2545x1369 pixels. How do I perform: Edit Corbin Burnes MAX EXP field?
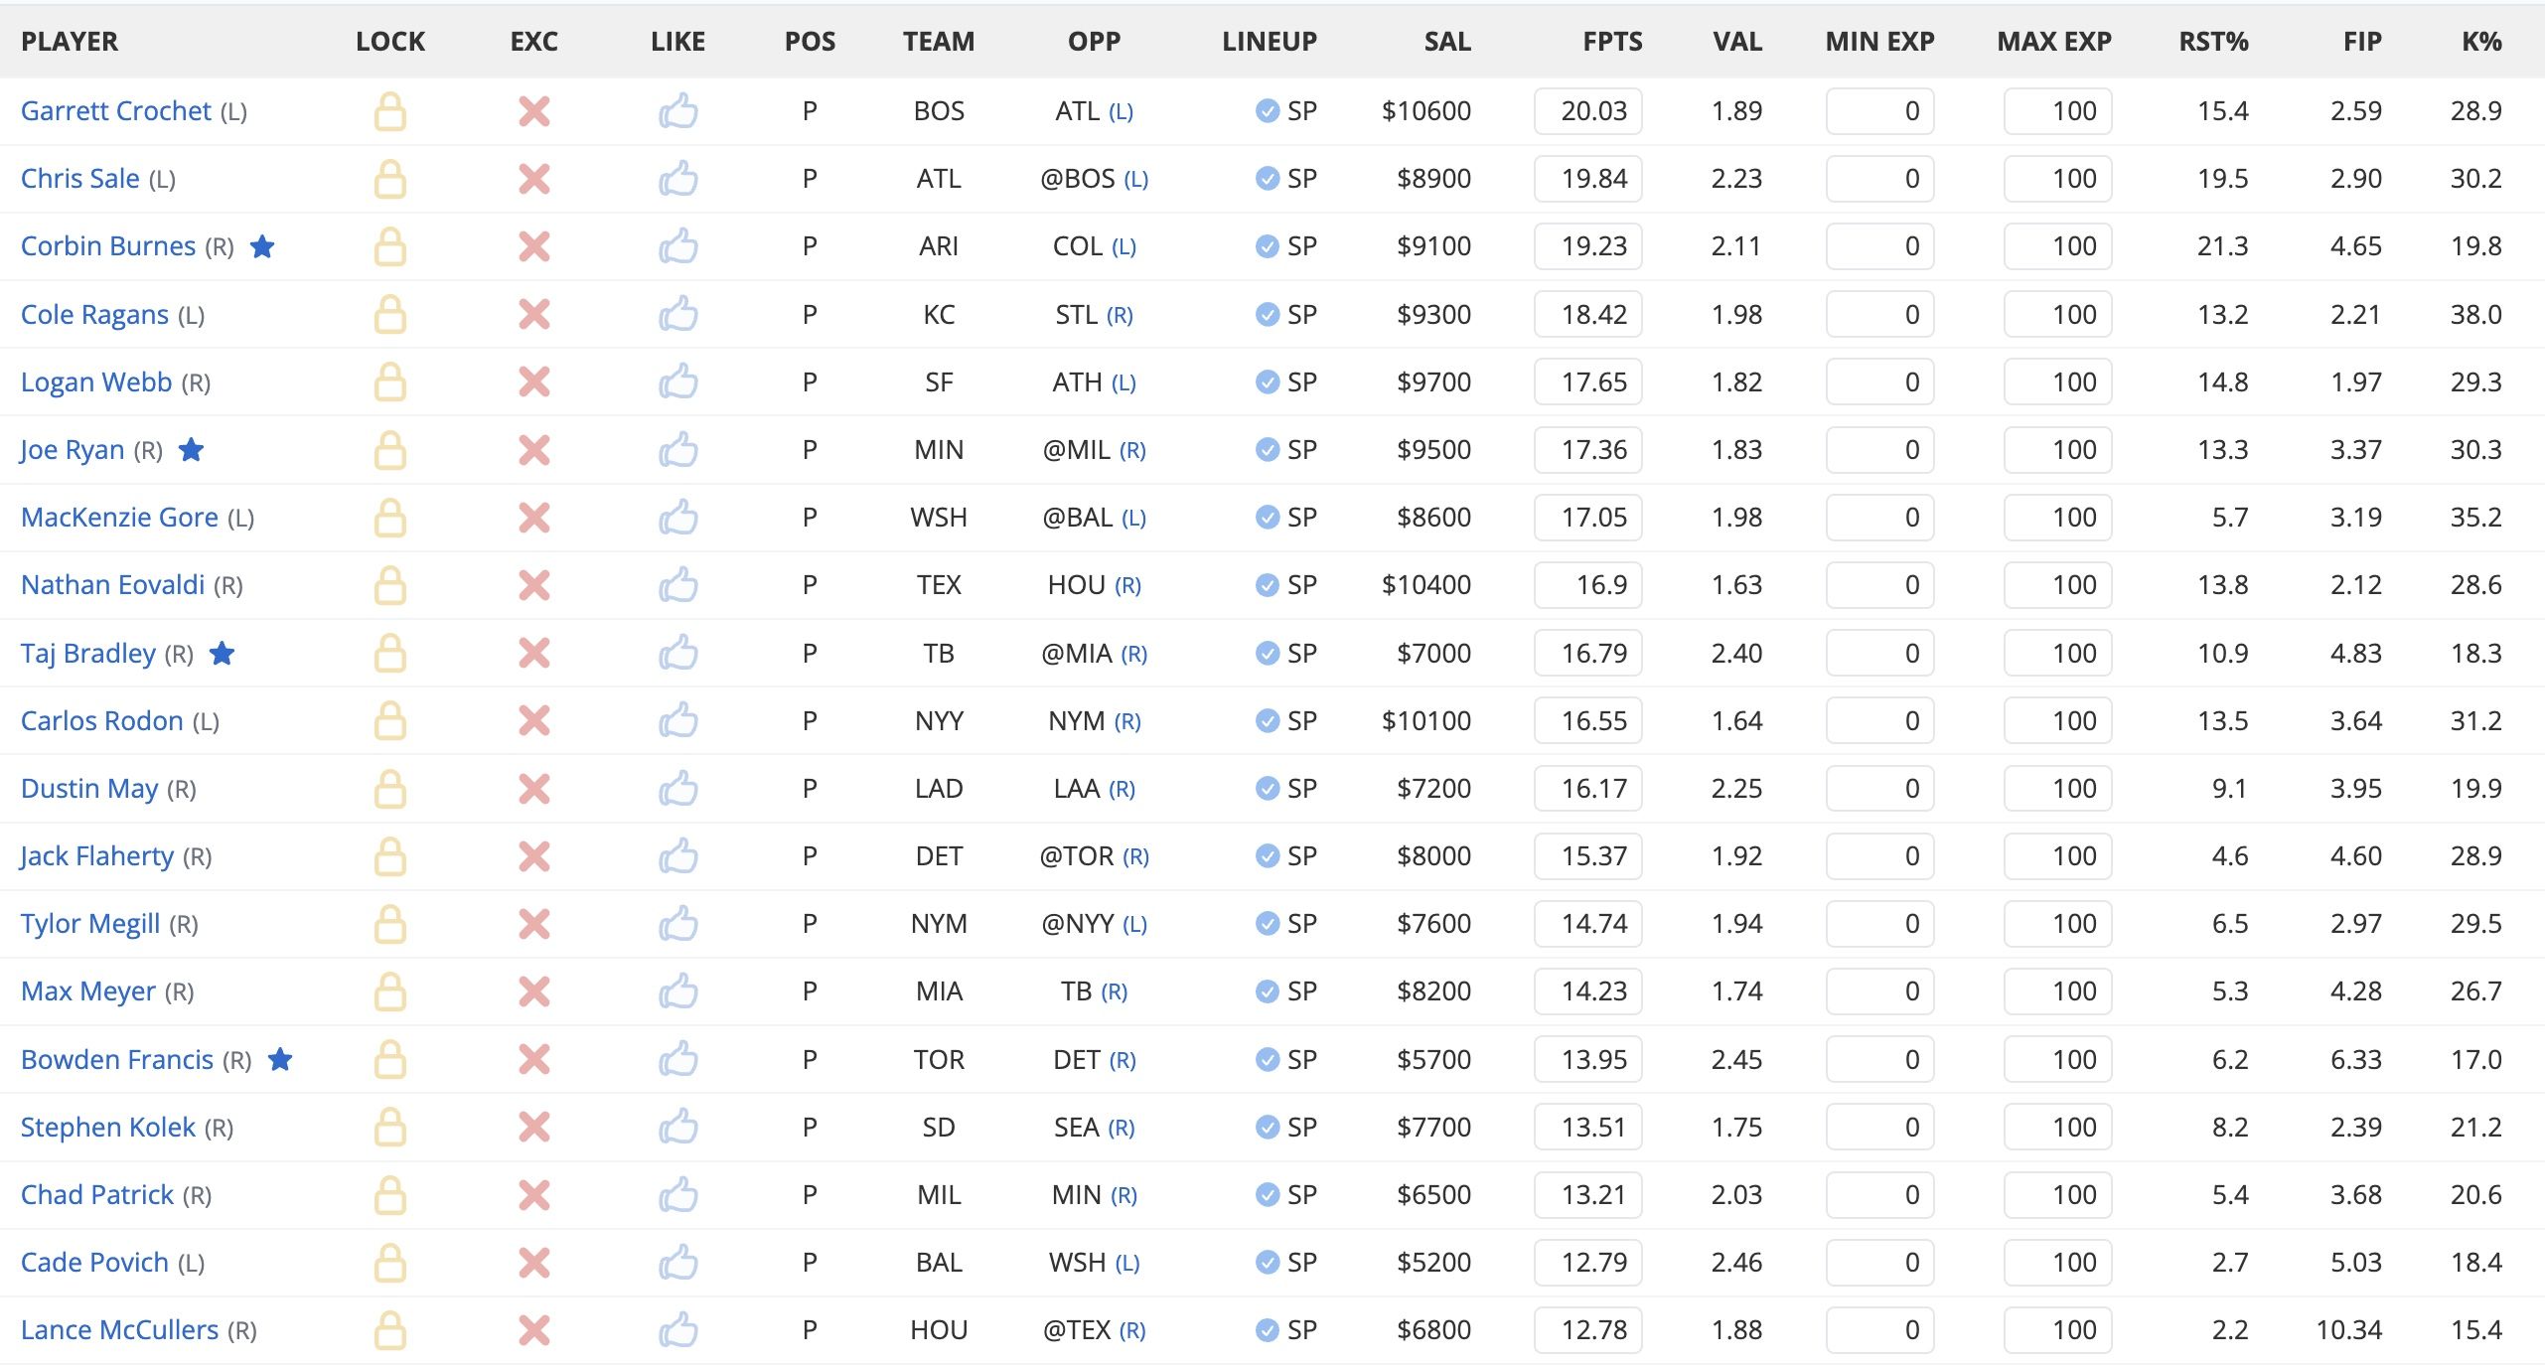pos(2057,246)
